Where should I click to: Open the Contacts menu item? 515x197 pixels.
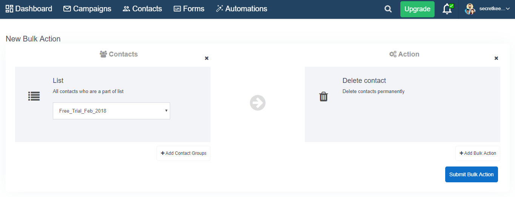[142, 9]
